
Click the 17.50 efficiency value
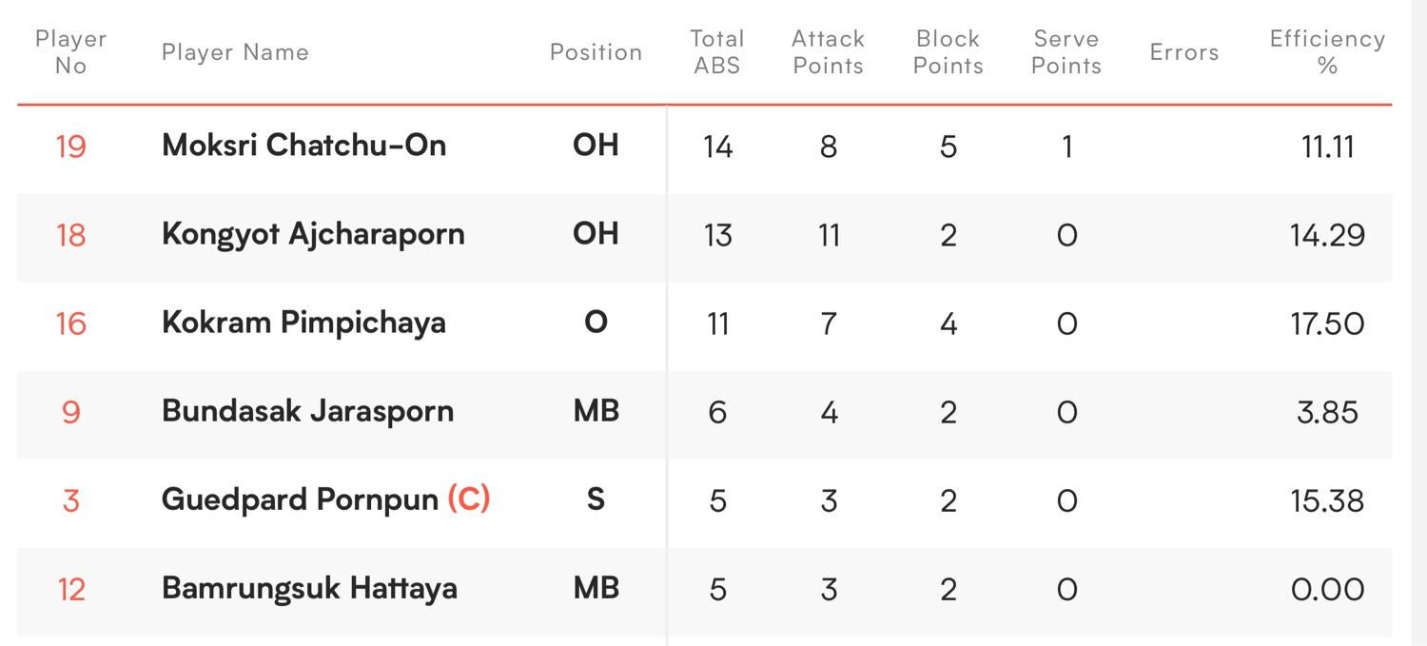click(1327, 323)
